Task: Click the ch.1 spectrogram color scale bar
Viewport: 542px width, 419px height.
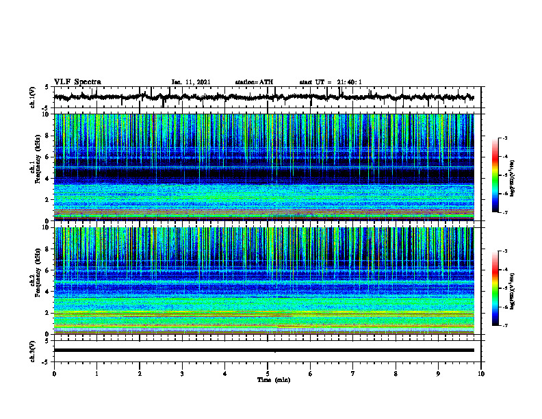Action: [495, 175]
